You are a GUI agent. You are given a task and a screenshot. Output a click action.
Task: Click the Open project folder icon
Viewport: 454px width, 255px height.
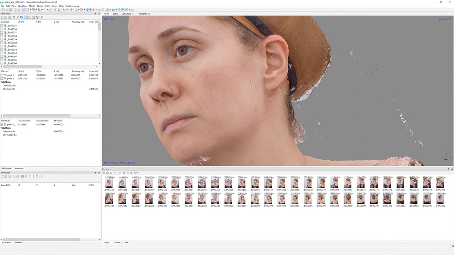6,10
